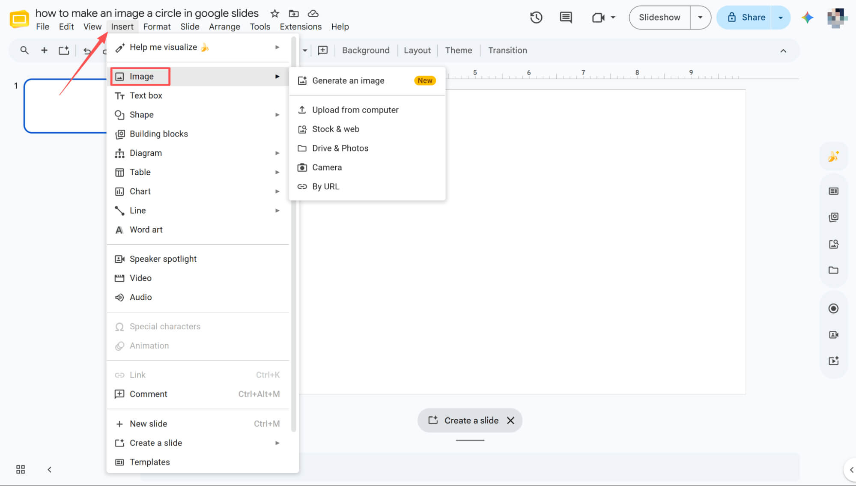Viewport: 856px width, 486px height.
Task: Expand the Create a slide submenu
Action: pyautogui.click(x=277, y=443)
